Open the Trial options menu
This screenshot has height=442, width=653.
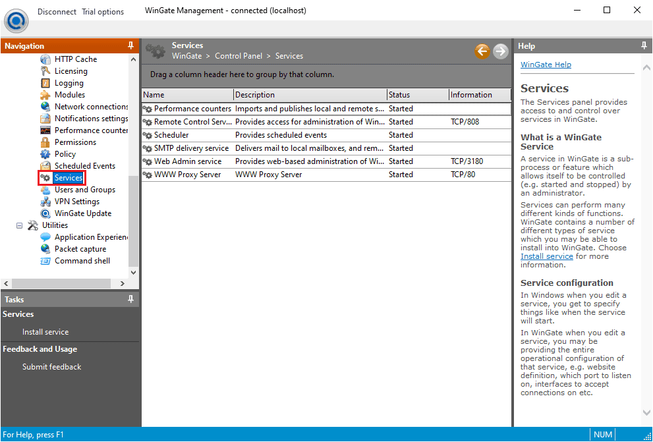(103, 11)
